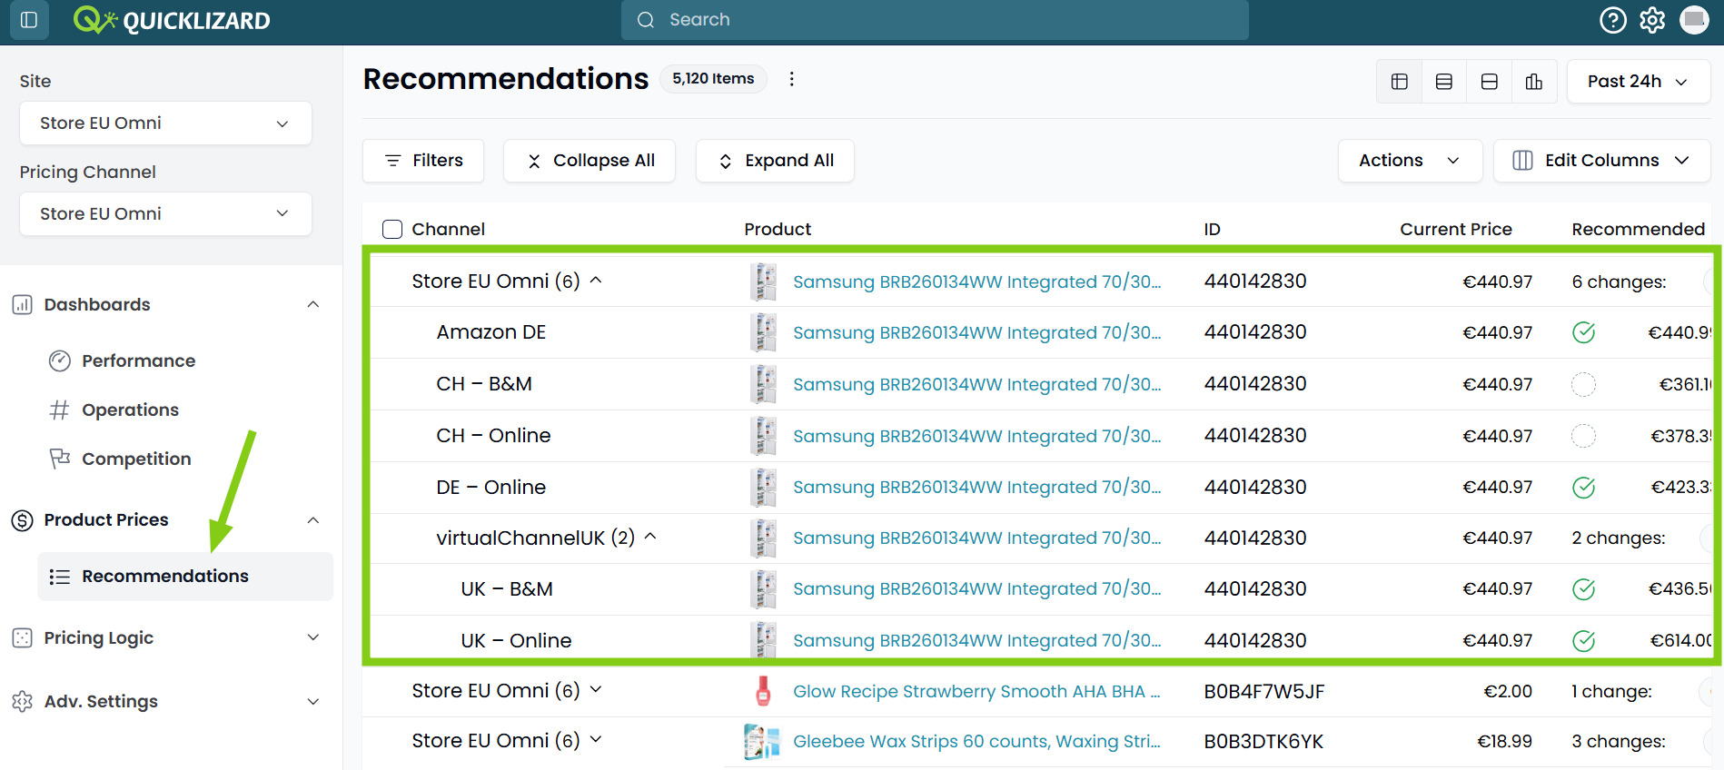Click the Competition flag icon

pyautogui.click(x=60, y=459)
